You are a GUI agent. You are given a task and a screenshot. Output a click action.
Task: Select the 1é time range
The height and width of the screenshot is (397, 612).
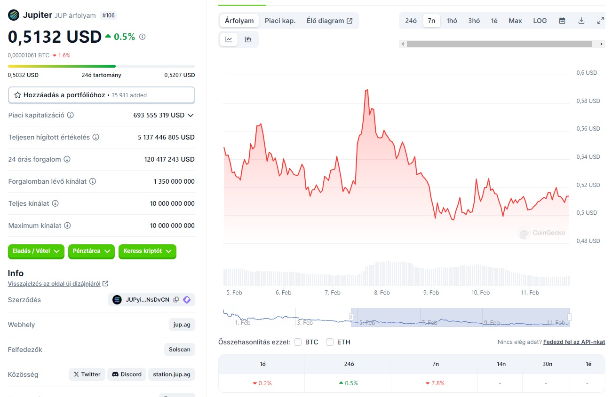tap(494, 21)
